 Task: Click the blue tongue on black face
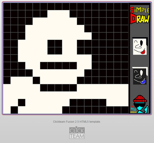point(143,82)
